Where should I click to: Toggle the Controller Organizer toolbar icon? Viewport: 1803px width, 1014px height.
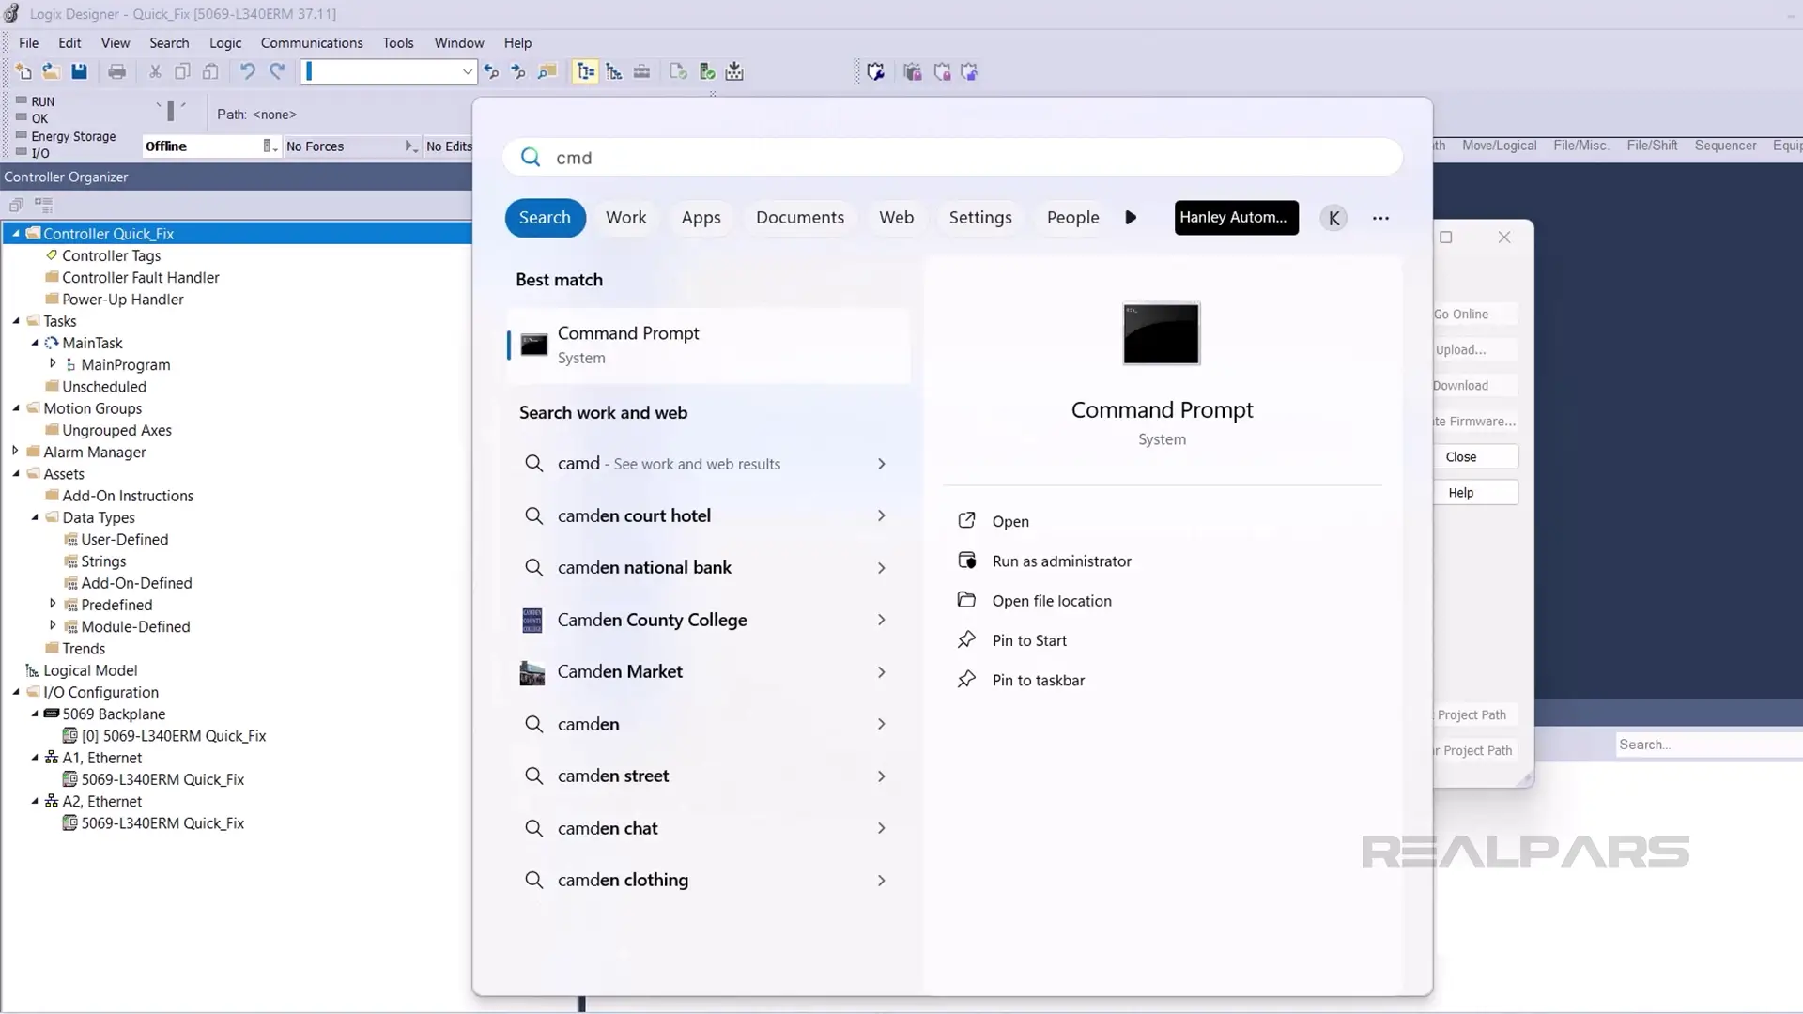pyautogui.click(x=586, y=71)
